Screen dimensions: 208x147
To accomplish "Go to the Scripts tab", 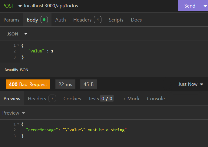I will (116, 20).
